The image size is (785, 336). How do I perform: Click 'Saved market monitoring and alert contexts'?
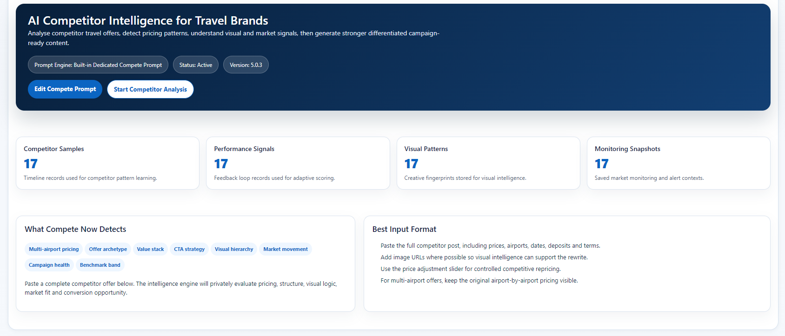click(649, 178)
